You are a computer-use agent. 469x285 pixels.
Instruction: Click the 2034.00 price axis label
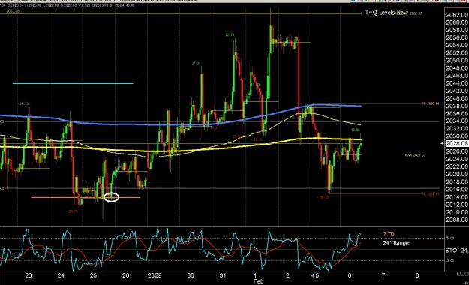pos(457,121)
